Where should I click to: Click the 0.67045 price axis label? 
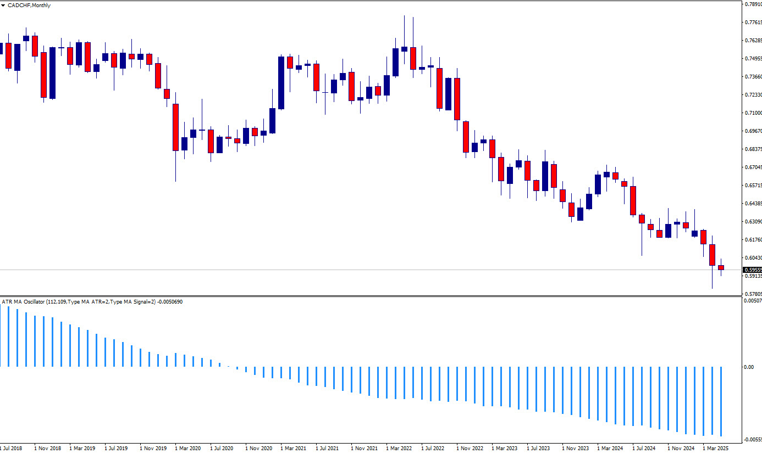(752, 167)
